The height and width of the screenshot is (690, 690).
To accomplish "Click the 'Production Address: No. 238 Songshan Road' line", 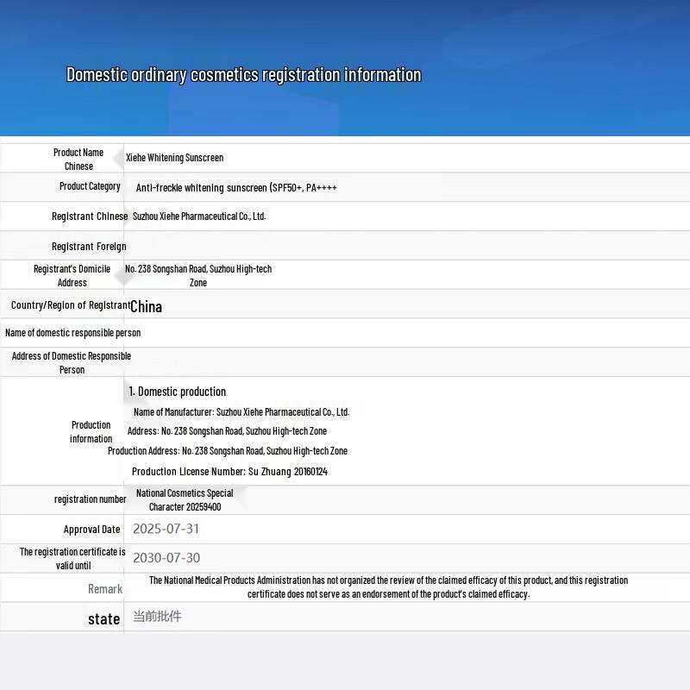I will pos(228,451).
